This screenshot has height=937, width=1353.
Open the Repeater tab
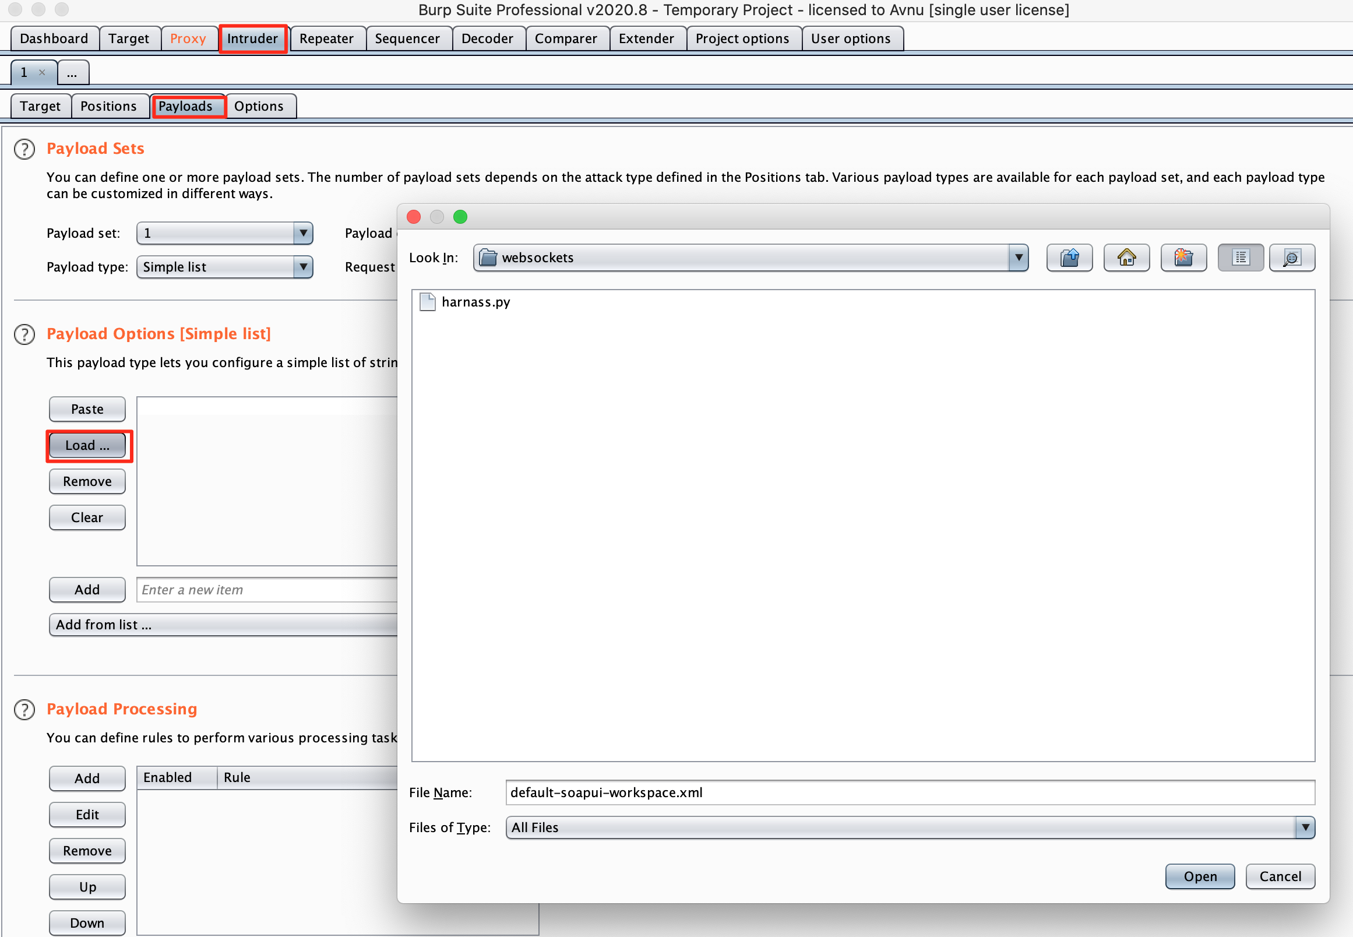327,38
